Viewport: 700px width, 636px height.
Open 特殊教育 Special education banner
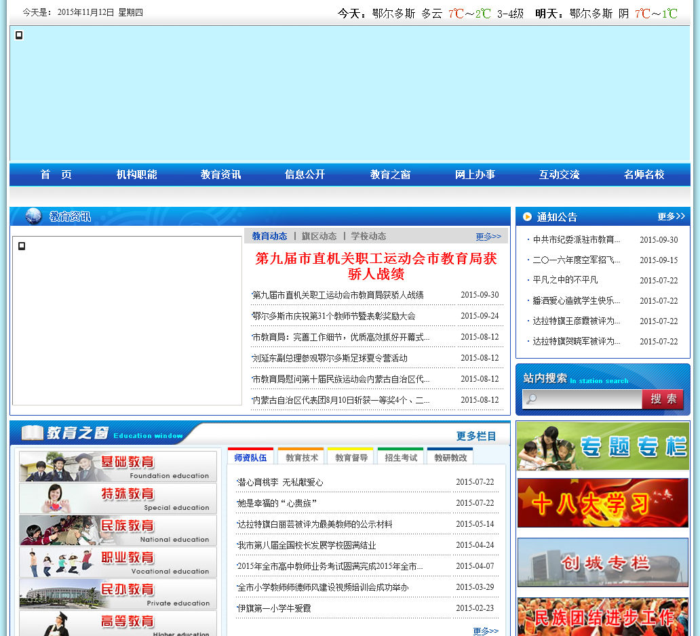[118, 498]
